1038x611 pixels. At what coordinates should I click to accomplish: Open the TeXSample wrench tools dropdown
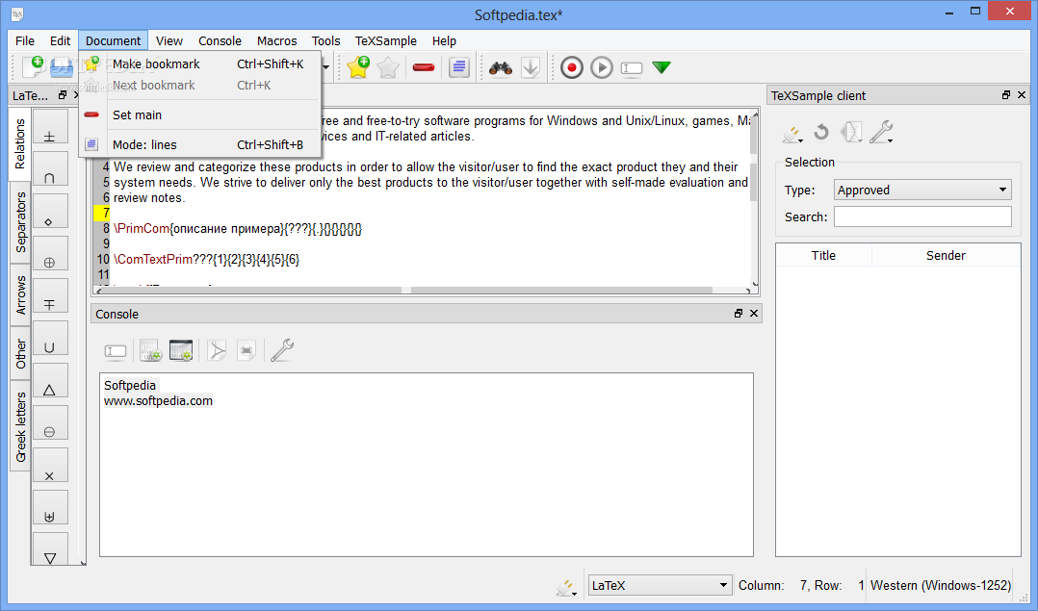click(x=881, y=132)
